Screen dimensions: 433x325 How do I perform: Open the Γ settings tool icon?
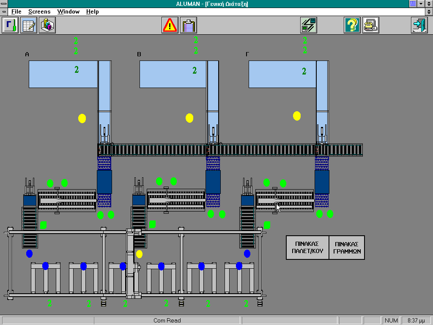click(x=11, y=25)
